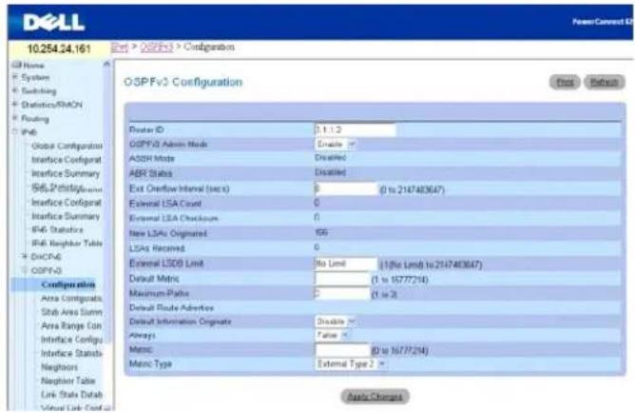The height and width of the screenshot is (413, 635).
Task: Select Statistics/RMON in the navigation tree
Action: pos(52,105)
